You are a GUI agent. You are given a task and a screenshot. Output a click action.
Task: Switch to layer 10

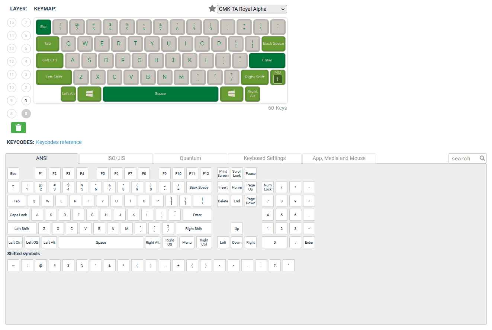12,87
